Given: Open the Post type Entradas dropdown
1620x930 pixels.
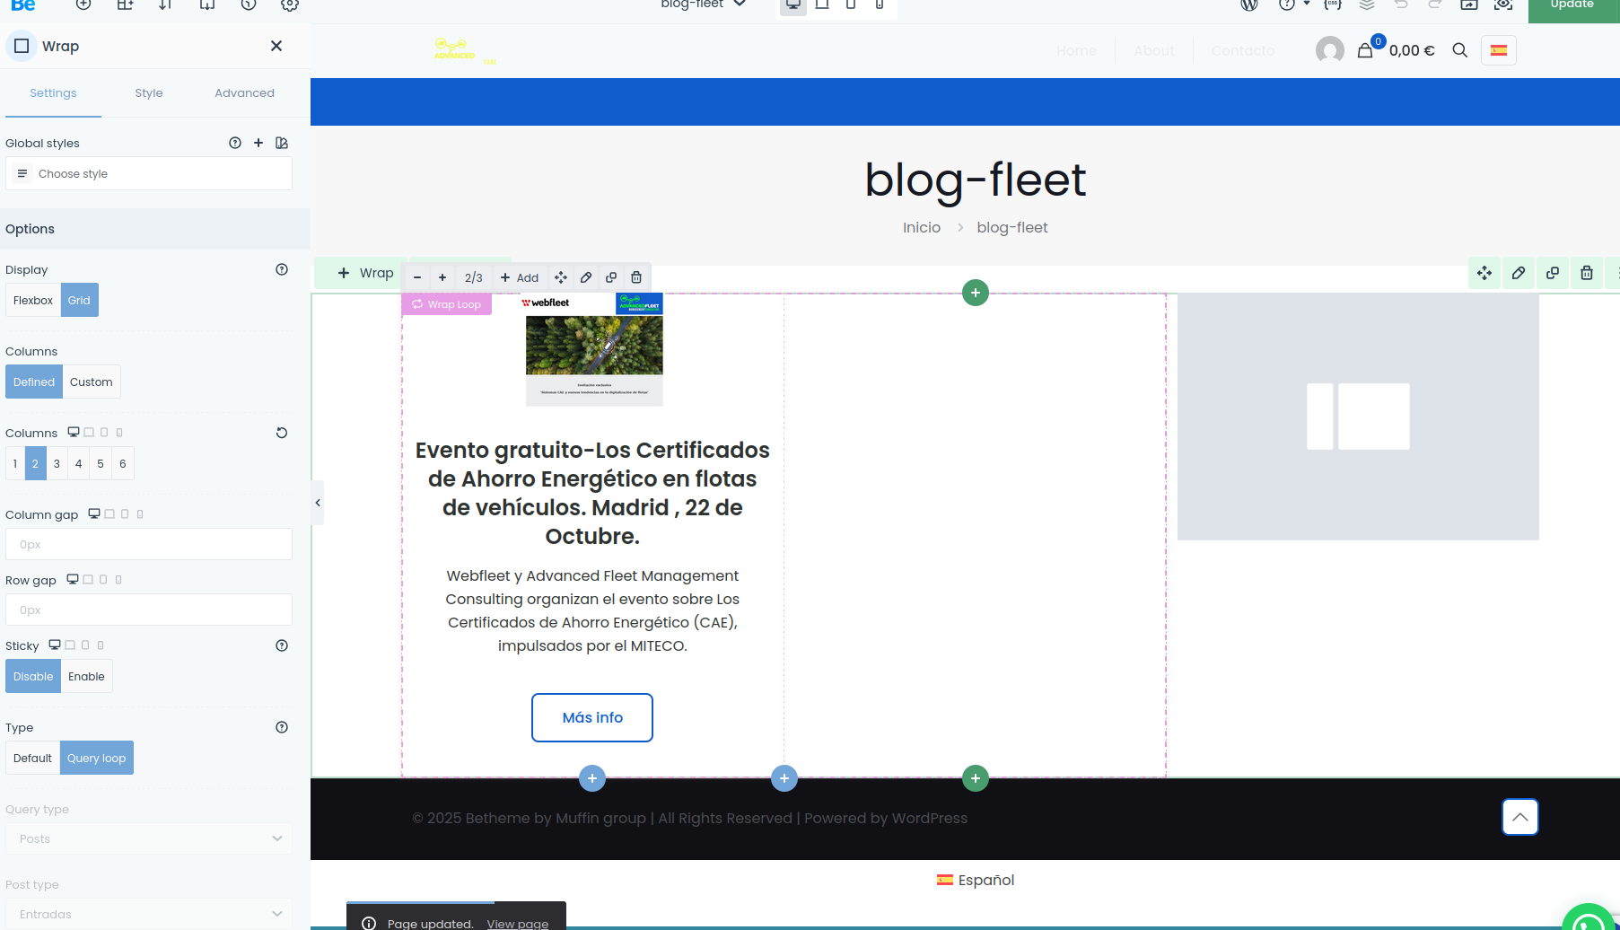Looking at the screenshot, I should point(149,914).
